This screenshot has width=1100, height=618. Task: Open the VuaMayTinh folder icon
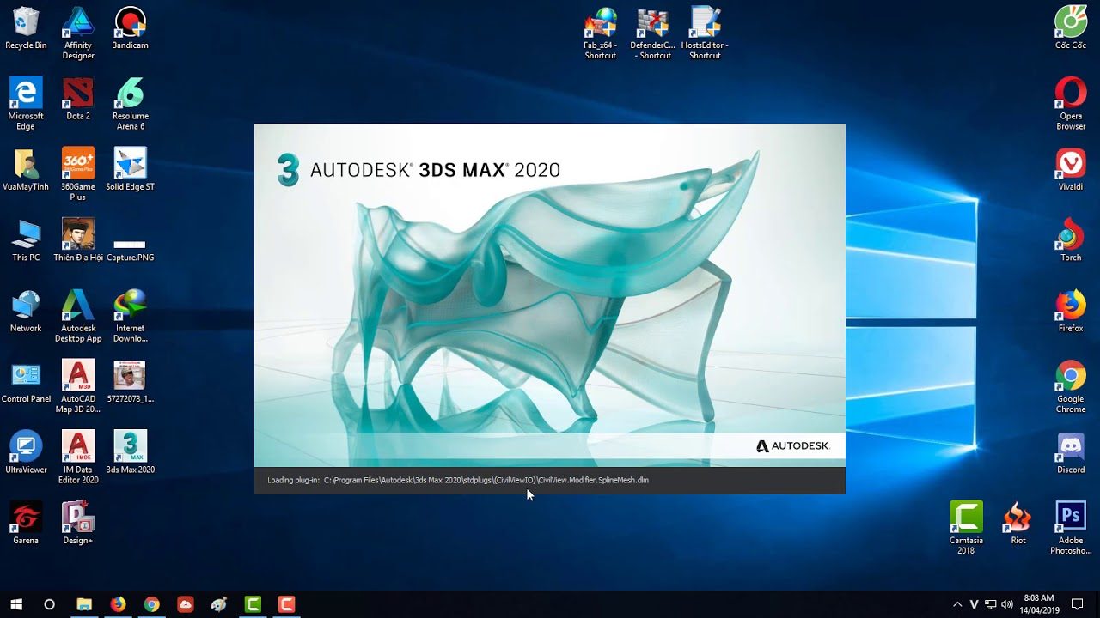point(26,169)
